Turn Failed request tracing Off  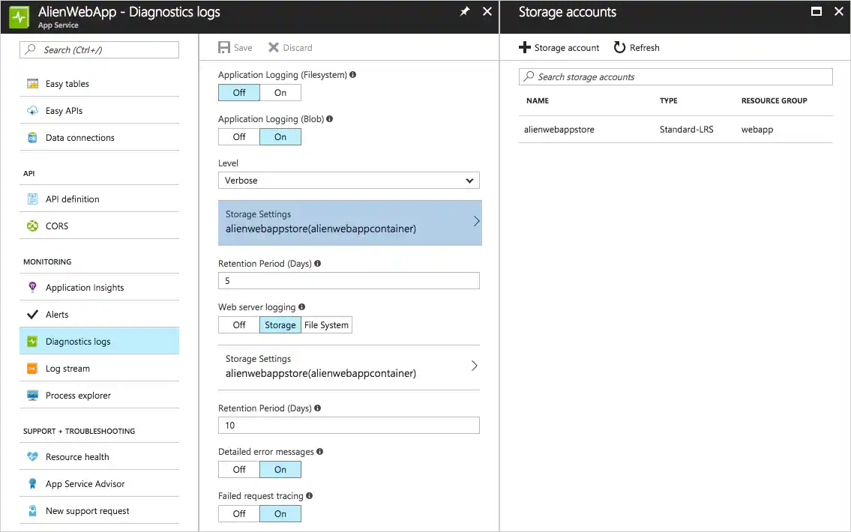coord(239,513)
